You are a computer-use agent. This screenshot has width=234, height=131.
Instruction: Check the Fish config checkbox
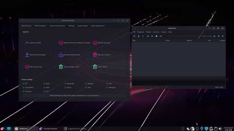(107, 84)
